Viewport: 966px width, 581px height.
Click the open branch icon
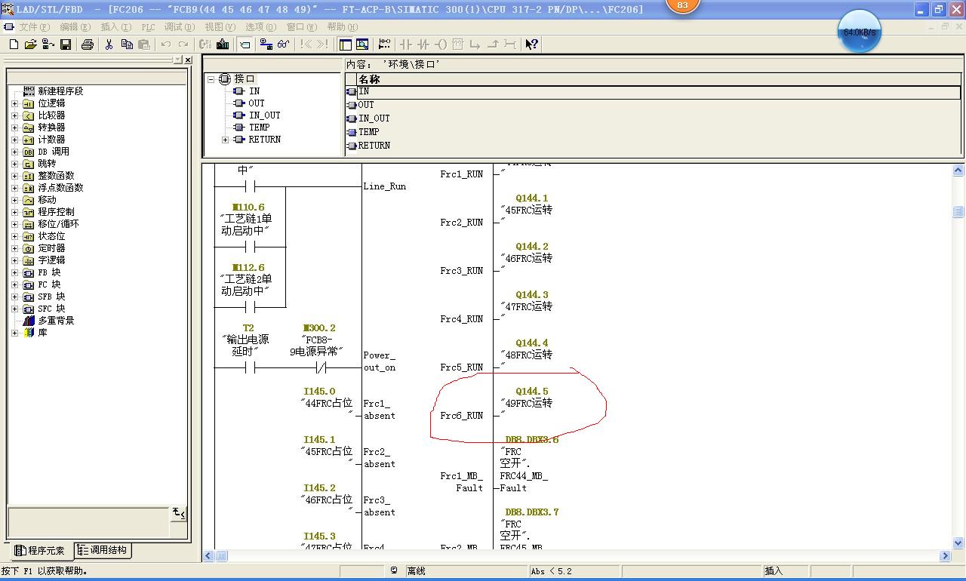click(475, 45)
